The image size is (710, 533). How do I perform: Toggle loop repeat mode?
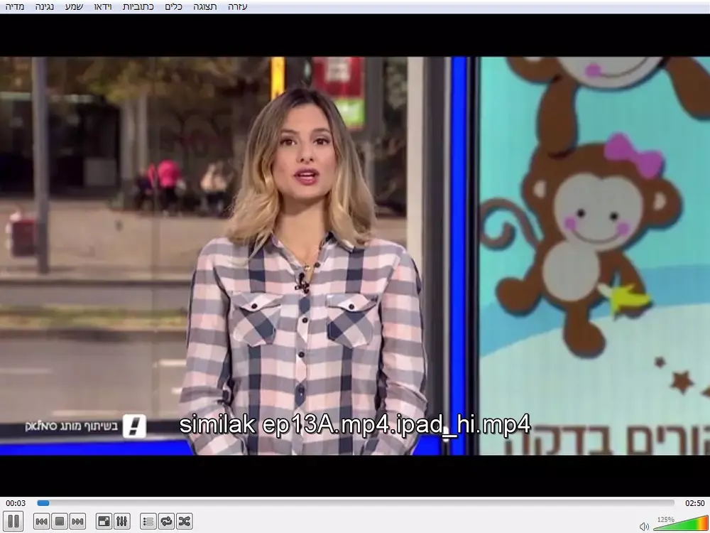tap(166, 521)
